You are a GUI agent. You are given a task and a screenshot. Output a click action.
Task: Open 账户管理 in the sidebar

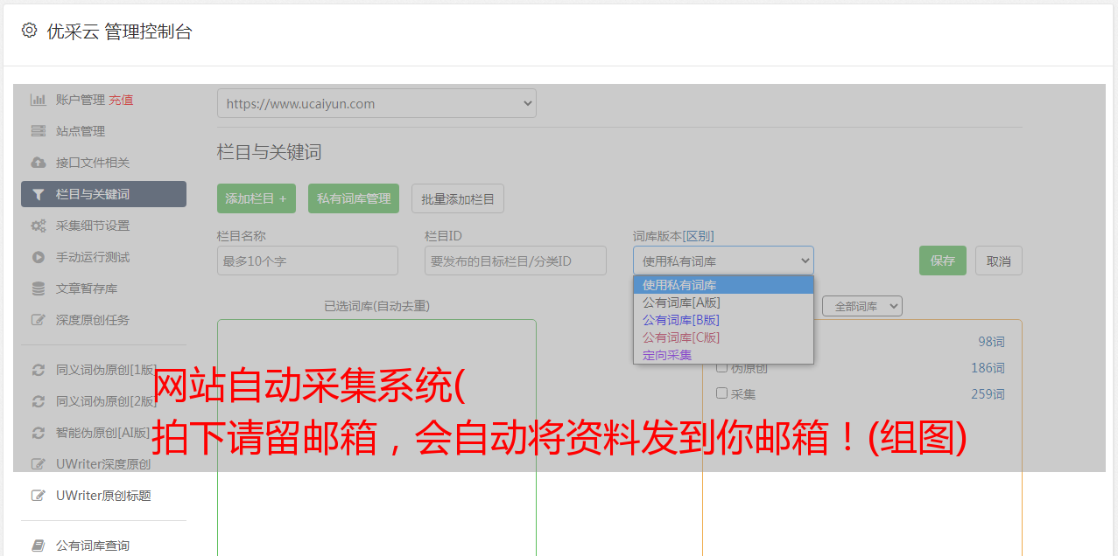click(80, 100)
